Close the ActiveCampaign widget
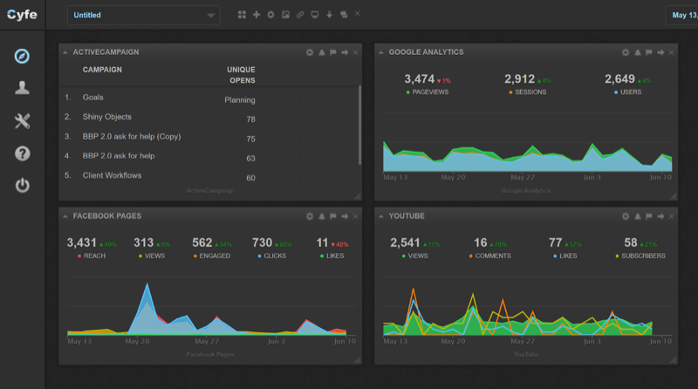The image size is (698, 389). pos(356,52)
